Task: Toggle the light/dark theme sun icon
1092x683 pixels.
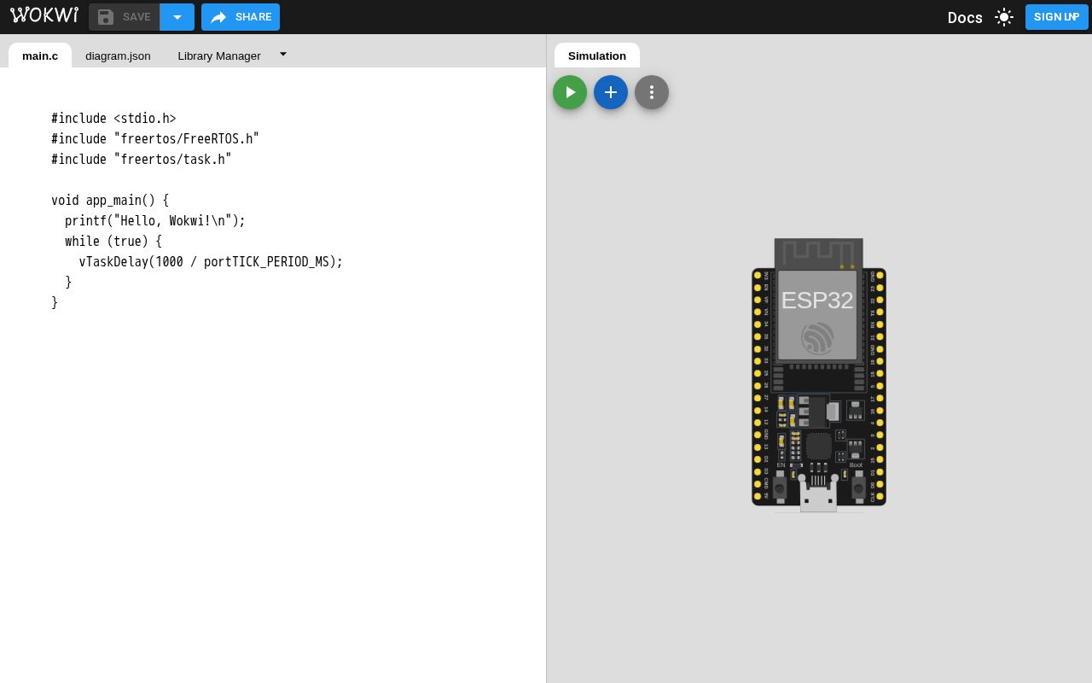Action: tap(1004, 17)
